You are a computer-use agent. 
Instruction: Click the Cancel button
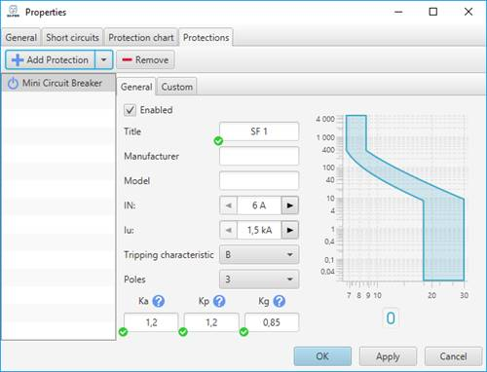(x=453, y=356)
